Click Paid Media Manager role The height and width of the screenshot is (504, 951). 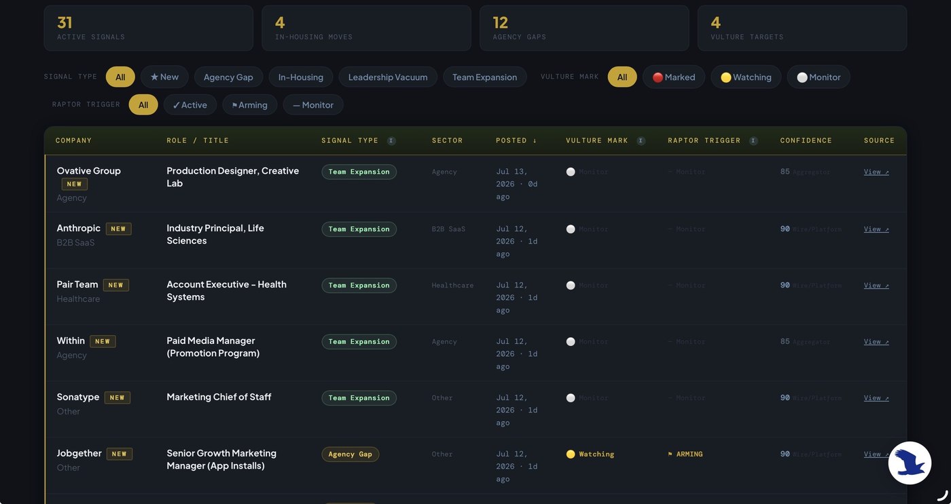[213, 347]
